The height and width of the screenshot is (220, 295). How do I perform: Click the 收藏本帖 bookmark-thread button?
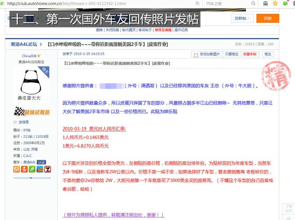tap(249, 54)
